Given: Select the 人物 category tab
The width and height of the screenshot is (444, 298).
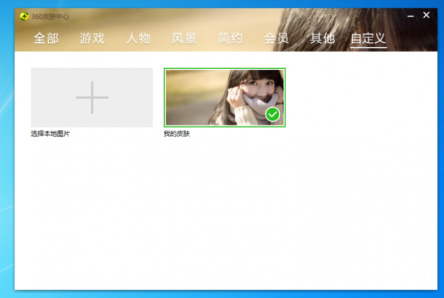Looking at the screenshot, I should tap(138, 38).
